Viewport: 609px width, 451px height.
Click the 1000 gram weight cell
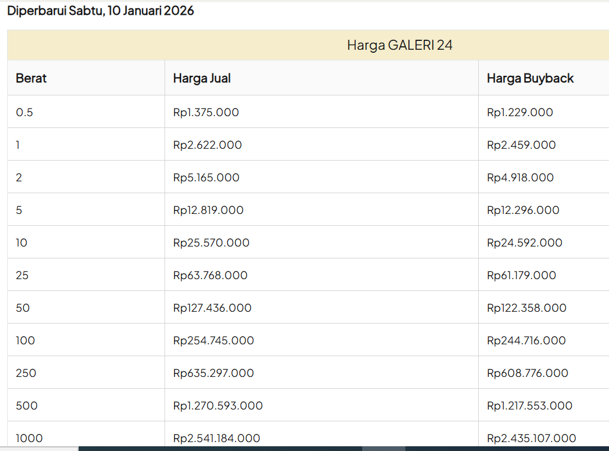29,438
